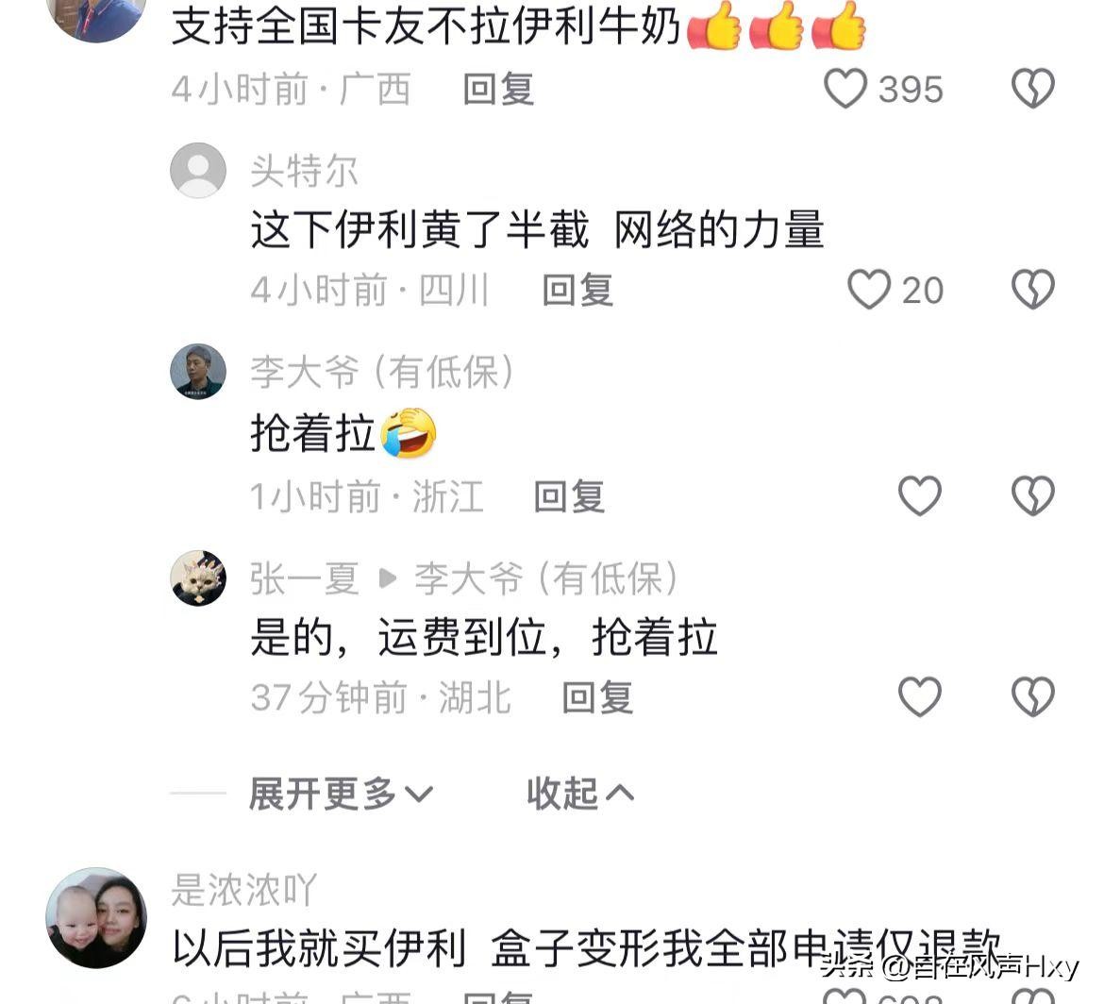1104x1004 pixels.
Task: Dislike 头特尔's comment from 四川
Action: pos(1033,290)
